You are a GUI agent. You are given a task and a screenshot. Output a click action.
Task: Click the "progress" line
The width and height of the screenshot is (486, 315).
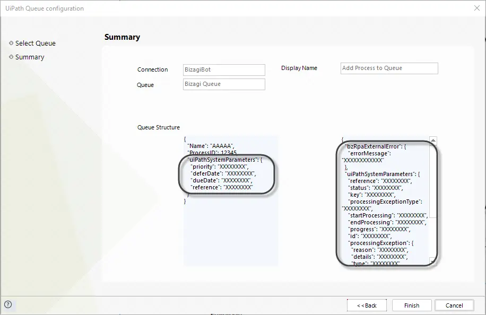click(x=379, y=229)
